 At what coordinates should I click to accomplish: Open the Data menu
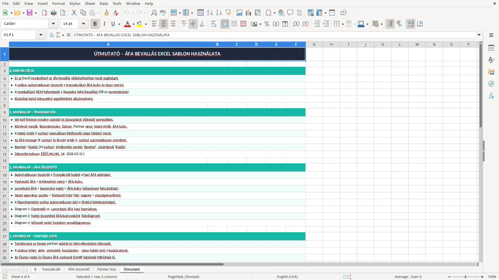tap(104, 3)
